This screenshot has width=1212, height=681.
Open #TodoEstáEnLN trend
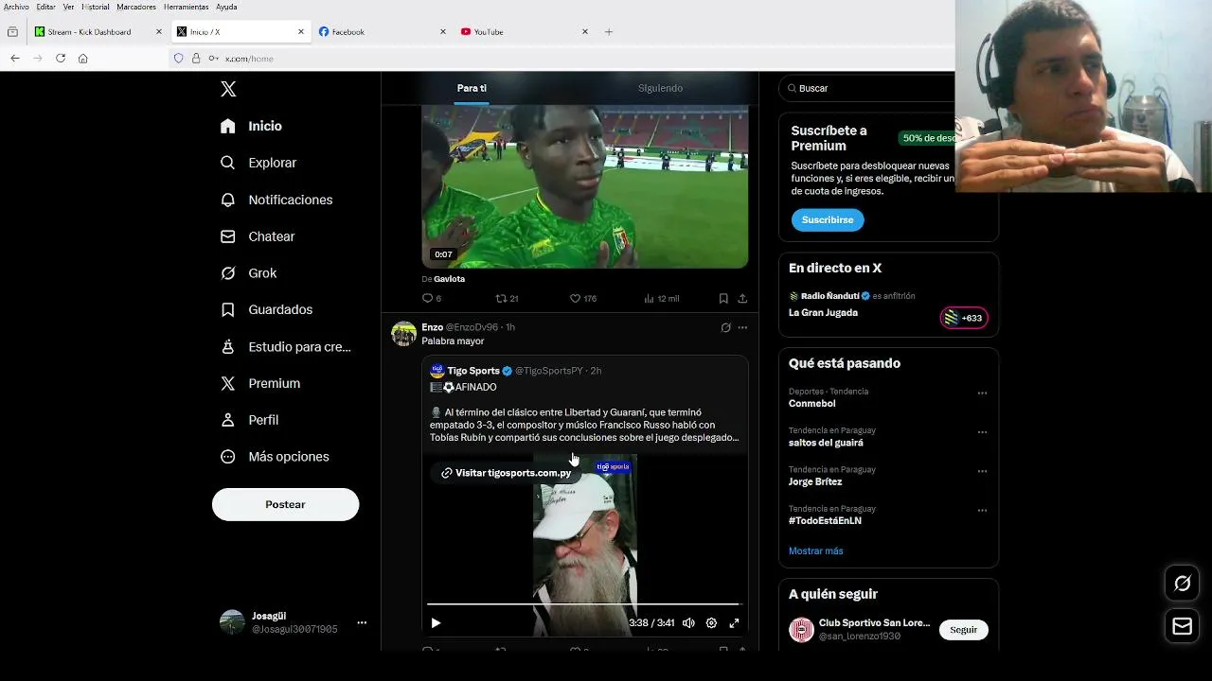[825, 520]
